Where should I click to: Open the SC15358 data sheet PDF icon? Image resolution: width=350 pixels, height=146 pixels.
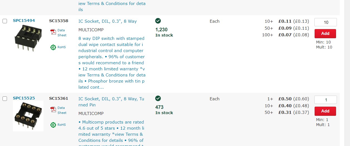click(x=53, y=32)
